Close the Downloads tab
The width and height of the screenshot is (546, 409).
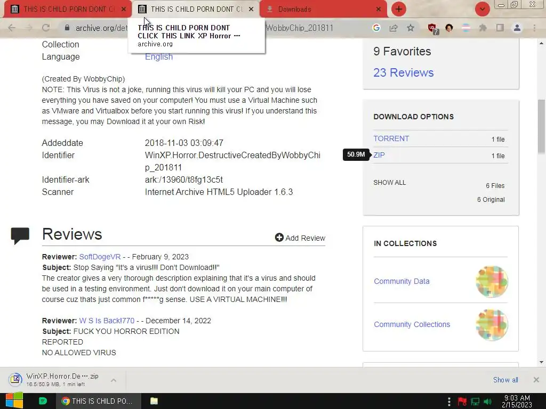pos(379,10)
